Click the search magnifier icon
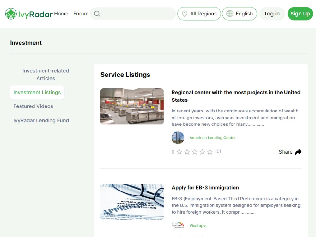 pos(97,14)
